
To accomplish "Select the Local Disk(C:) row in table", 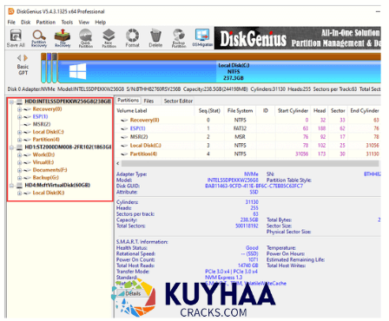I will point(248,146).
